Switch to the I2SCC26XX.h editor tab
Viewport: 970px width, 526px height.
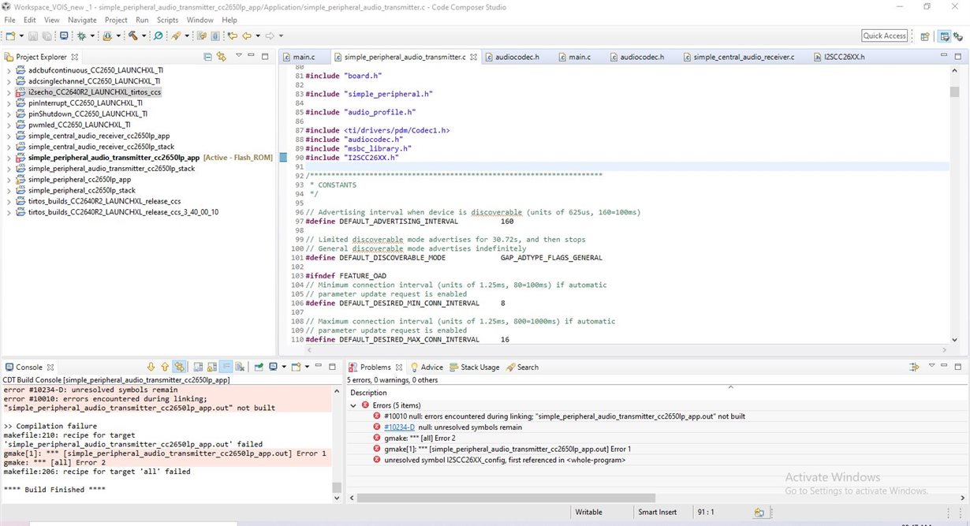[844, 57]
